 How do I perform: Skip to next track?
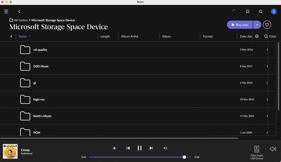(151, 148)
